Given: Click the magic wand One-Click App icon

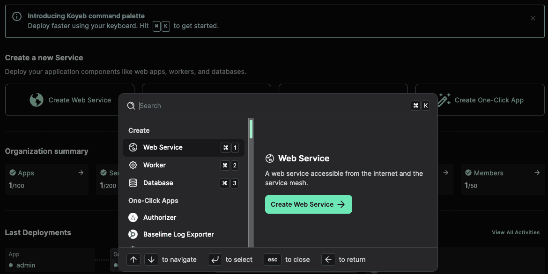Looking at the screenshot, I should pos(444,100).
